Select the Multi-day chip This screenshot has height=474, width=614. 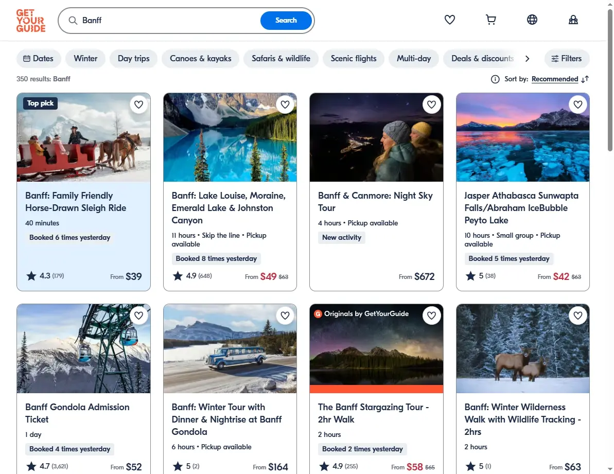pos(413,59)
